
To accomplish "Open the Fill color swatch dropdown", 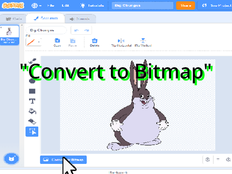I will [33, 42].
